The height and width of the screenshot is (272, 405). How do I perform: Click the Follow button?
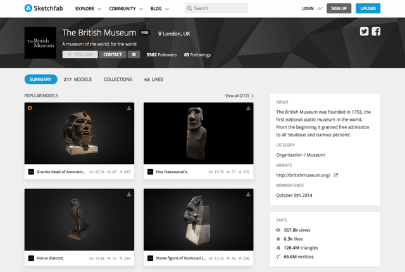click(80, 54)
